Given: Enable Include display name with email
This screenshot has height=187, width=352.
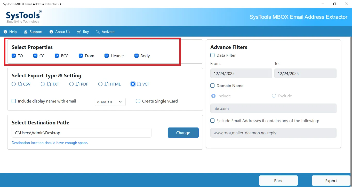Looking at the screenshot, I should (x=14, y=101).
